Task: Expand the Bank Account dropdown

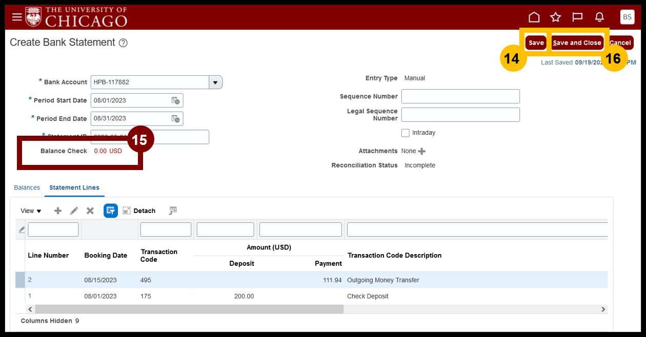Action: 216,82
